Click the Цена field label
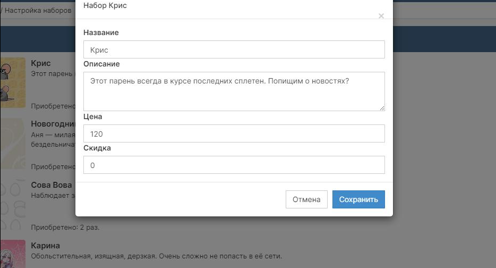The height and width of the screenshot is (268, 496). point(92,116)
